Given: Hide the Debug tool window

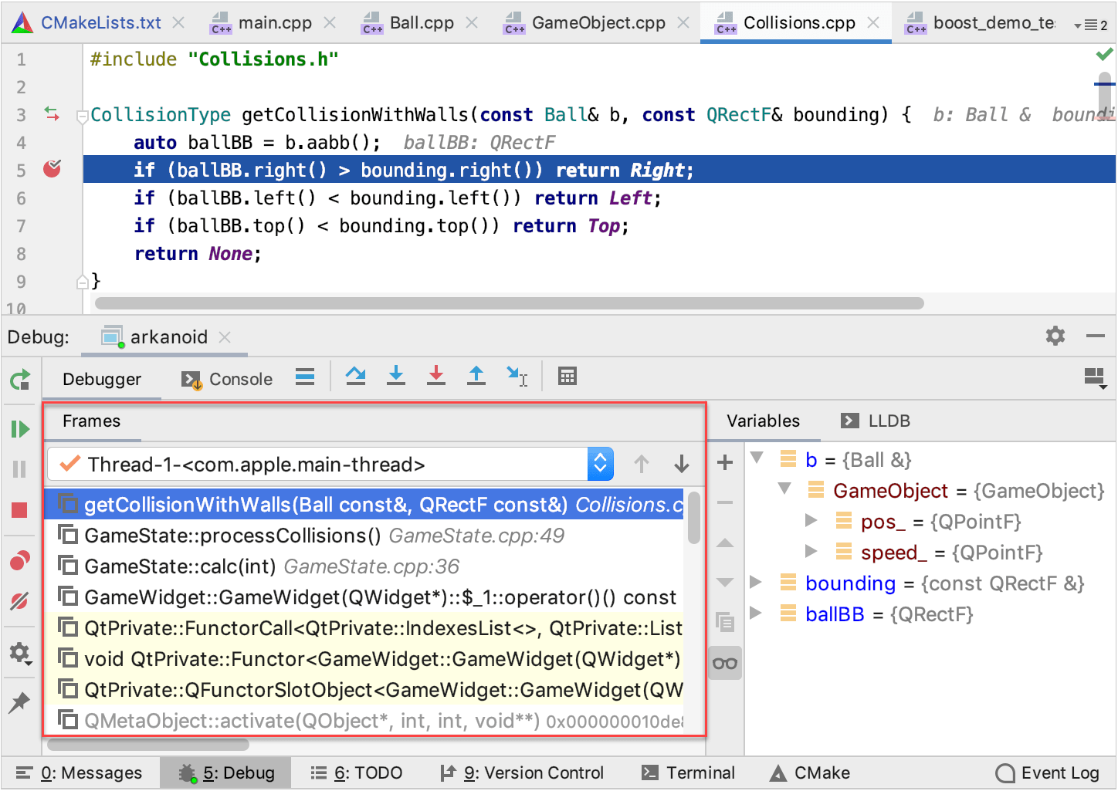Looking at the screenshot, I should (1095, 336).
